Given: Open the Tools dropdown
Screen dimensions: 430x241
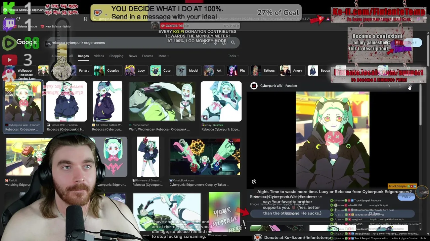Looking at the screenshot, I should [233, 56].
